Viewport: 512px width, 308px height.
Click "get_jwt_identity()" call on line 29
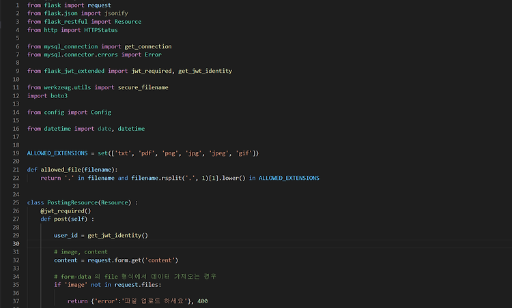(x=117, y=235)
